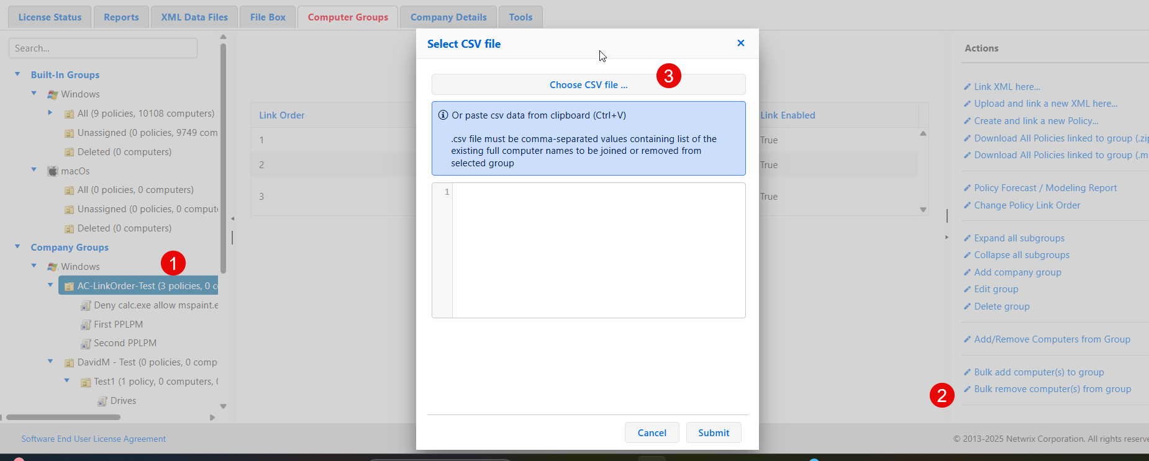Submit the CSV dialog
1149x461 pixels.
(713, 433)
